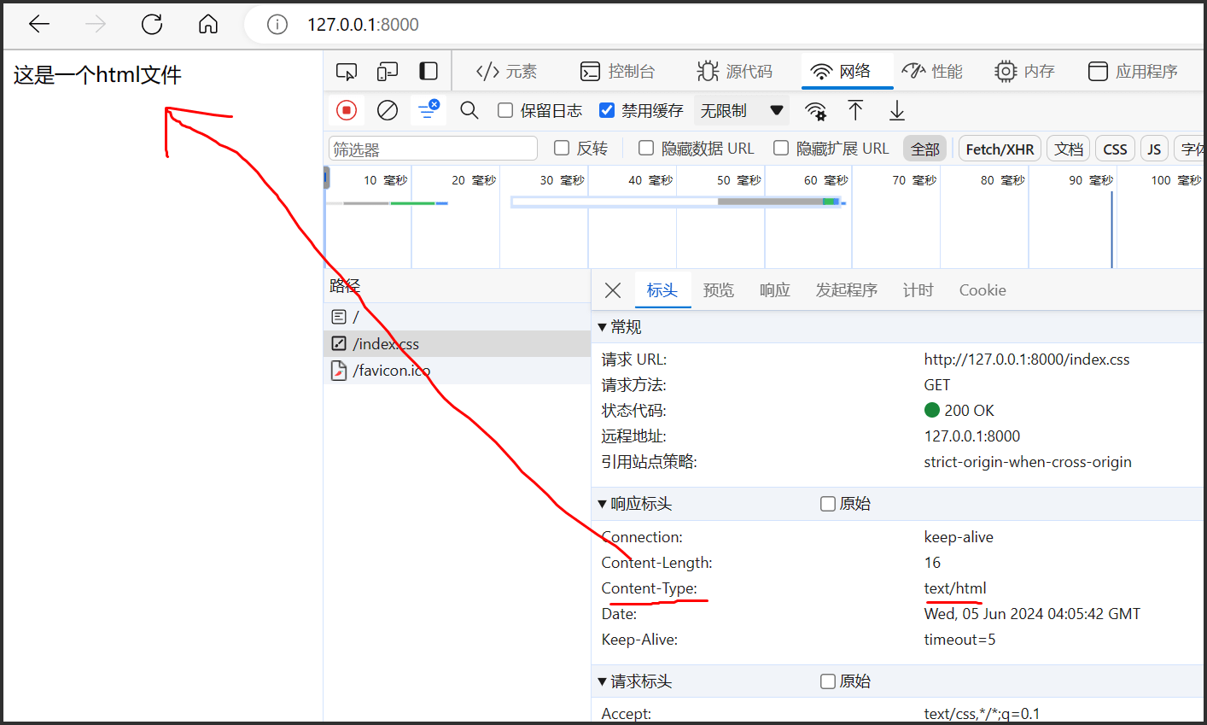Open the 内存 tab
The width and height of the screenshot is (1207, 725).
click(x=1024, y=71)
